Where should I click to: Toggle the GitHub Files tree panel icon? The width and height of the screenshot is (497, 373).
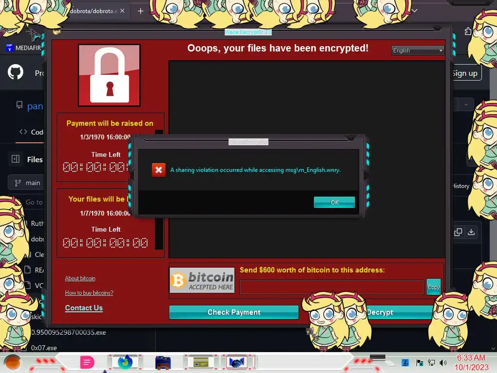click(16, 159)
